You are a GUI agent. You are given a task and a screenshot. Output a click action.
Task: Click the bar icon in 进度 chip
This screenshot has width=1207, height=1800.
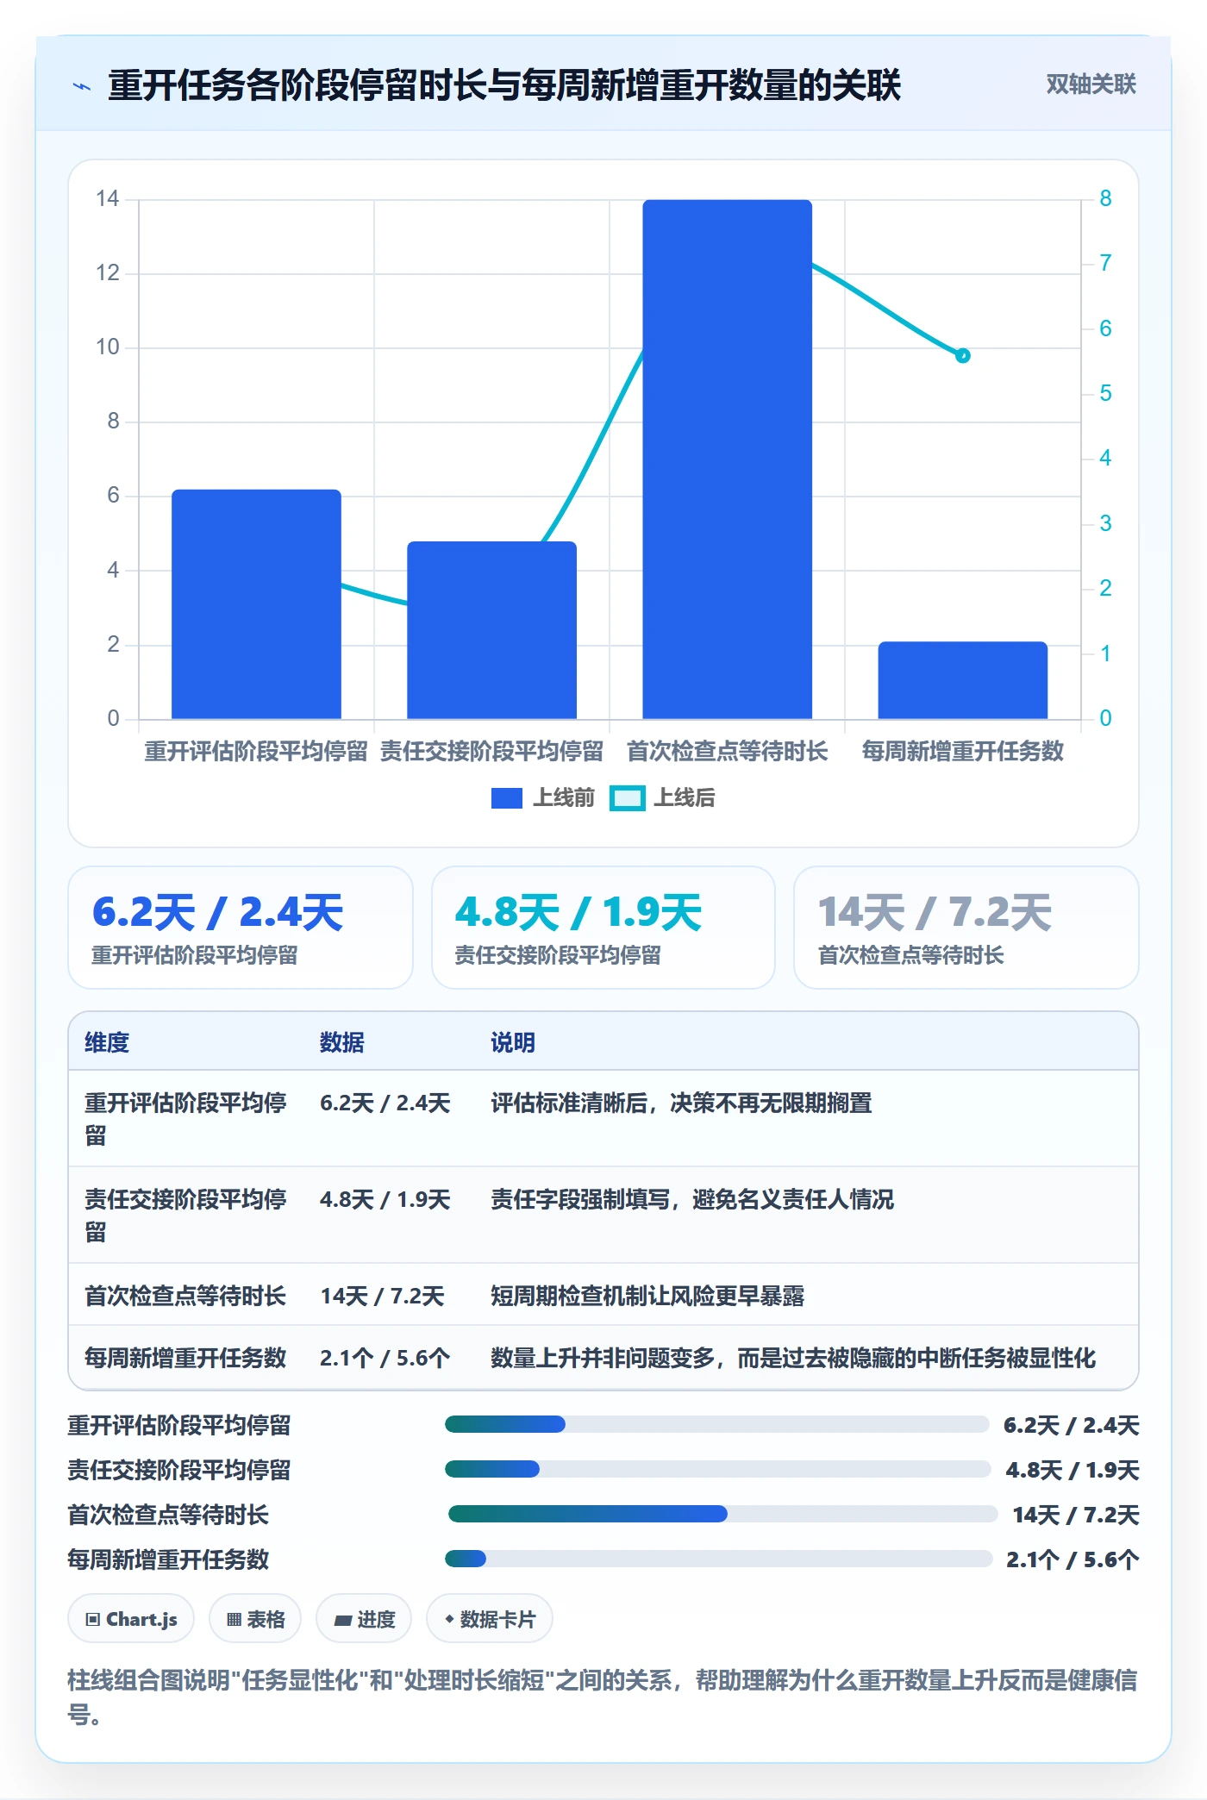pos(342,1621)
